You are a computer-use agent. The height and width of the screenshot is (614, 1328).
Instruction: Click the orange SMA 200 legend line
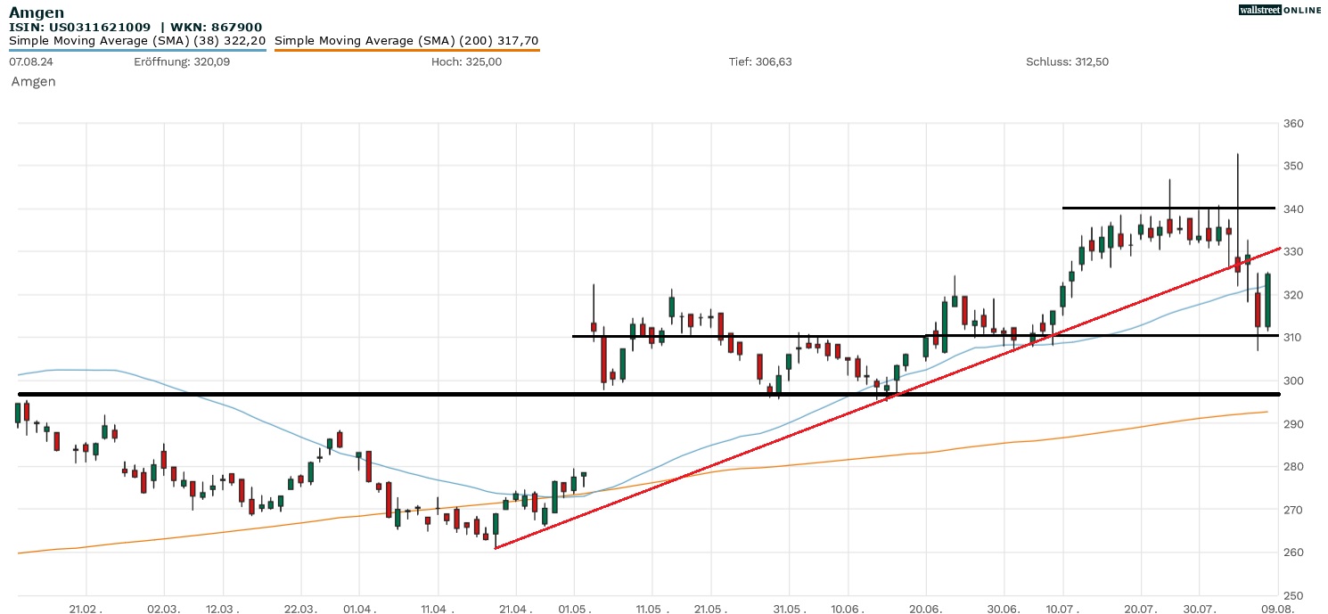[406, 50]
